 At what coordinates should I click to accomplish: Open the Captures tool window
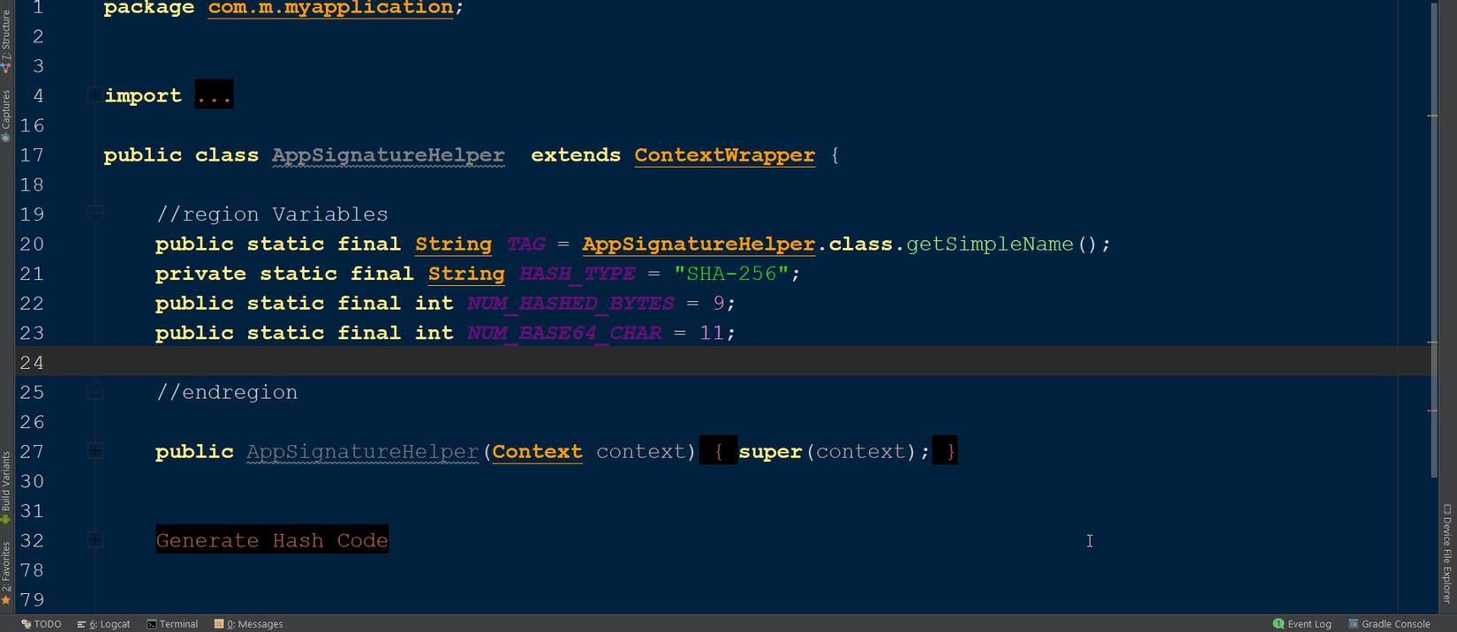(x=6, y=116)
